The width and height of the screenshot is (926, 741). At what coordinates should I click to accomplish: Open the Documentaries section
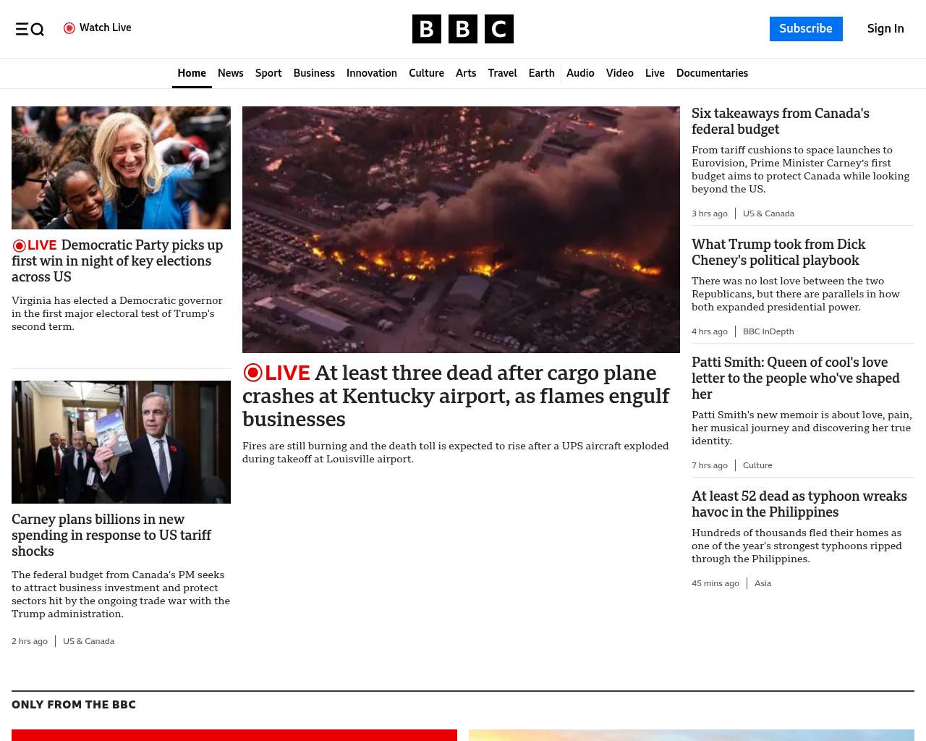point(712,73)
